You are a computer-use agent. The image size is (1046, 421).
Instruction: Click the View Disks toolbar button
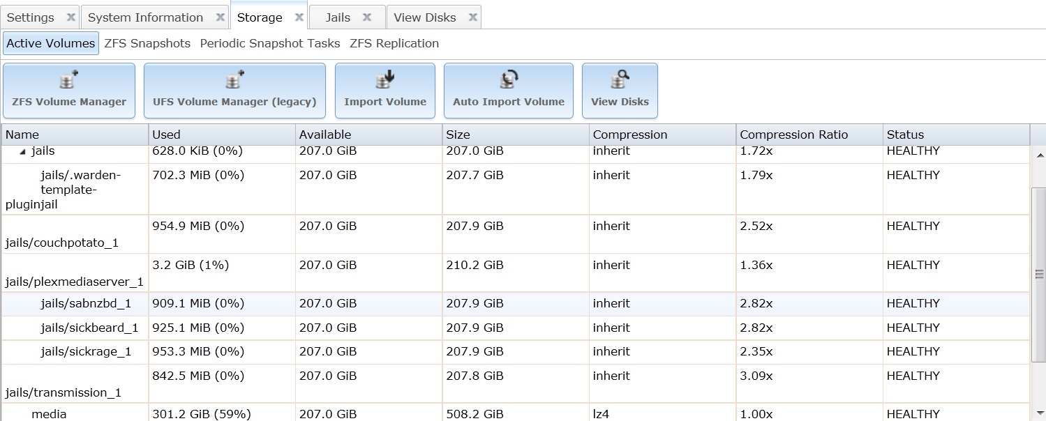620,91
